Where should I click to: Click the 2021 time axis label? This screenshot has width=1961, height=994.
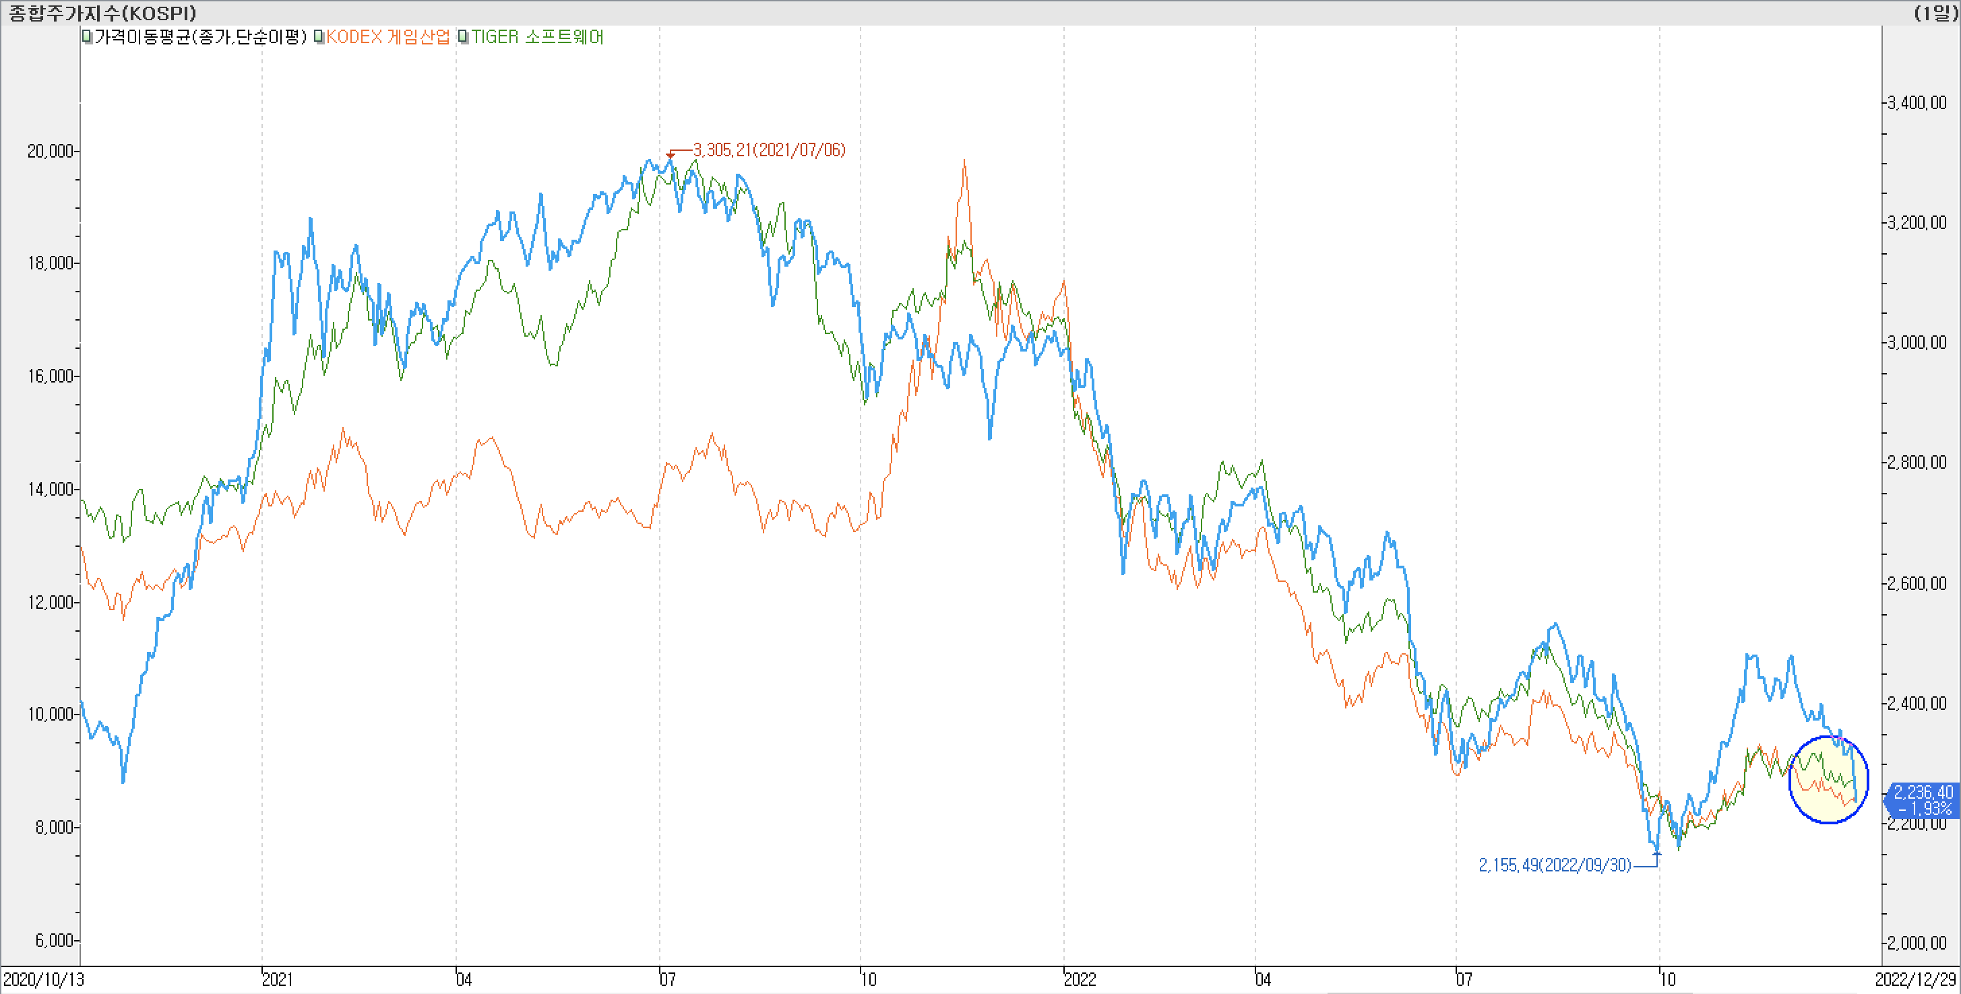pyautogui.click(x=277, y=979)
